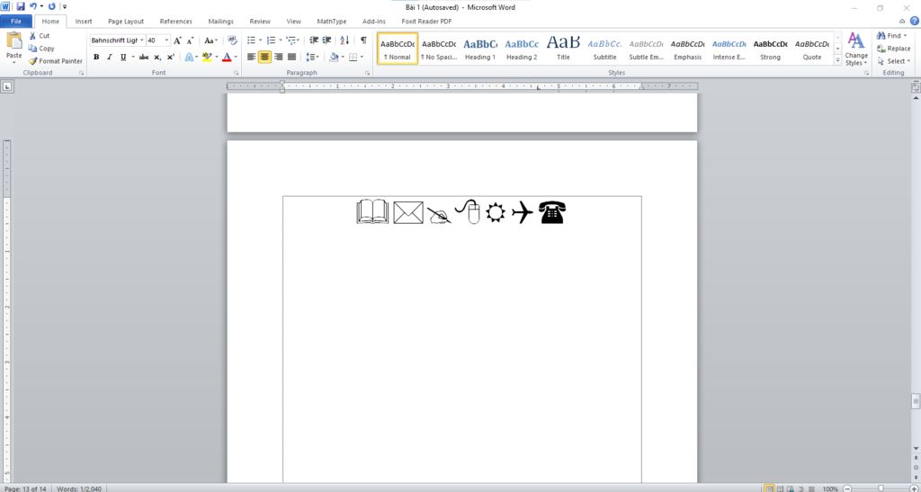Apply the Title style
This screenshot has height=492, width=921.
click(563, 49)
